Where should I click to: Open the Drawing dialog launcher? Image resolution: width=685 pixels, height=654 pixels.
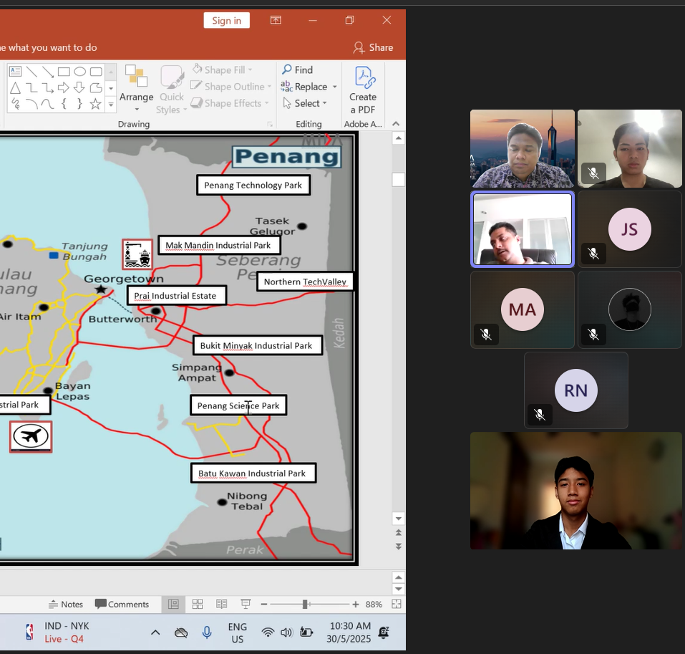270,124
